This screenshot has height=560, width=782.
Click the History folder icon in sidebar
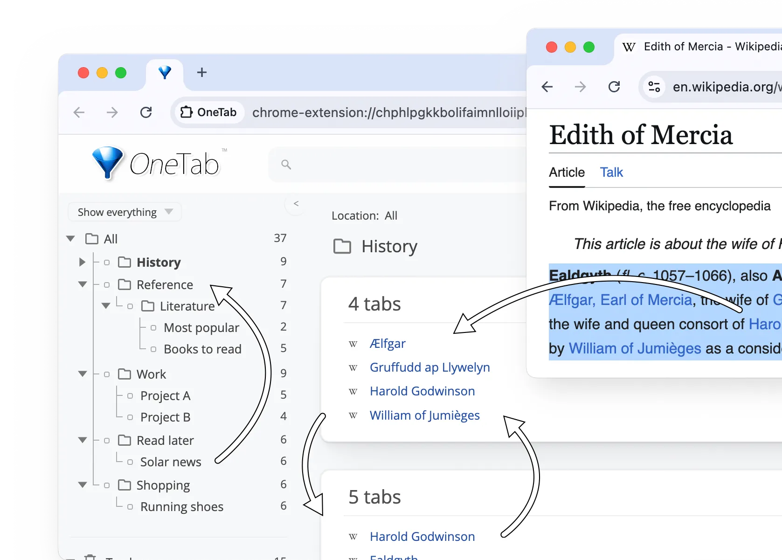tap(125, 262)
